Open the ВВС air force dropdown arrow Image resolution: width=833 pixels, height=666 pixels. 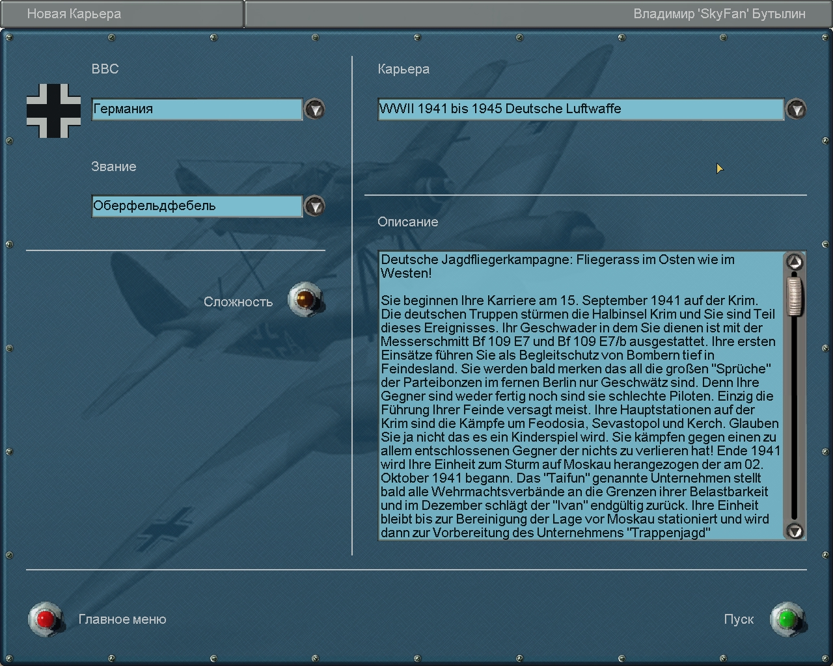(315, 109)
